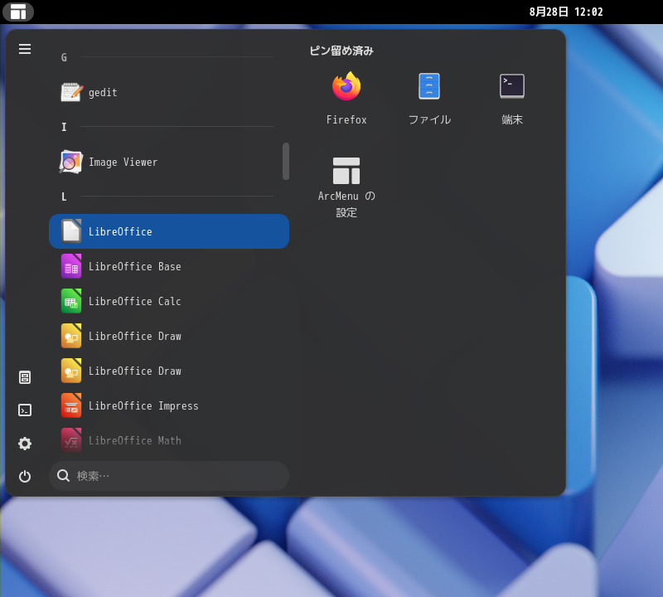This screenshot has width=663, height=597.
Task: Click the L section letter header
Action: 64,197
